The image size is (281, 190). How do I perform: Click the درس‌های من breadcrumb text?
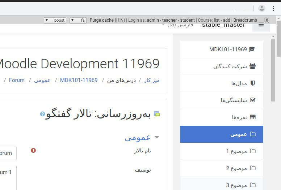(121, 80)
